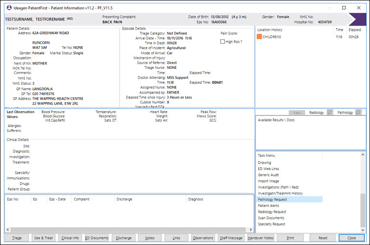Open the Notes button

tap(150, 238)
